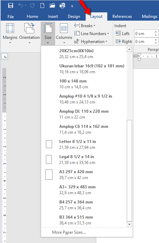Choose Letter 8 1/2 x 11 in
159x243 pixels.
click(x=84, y=144)
